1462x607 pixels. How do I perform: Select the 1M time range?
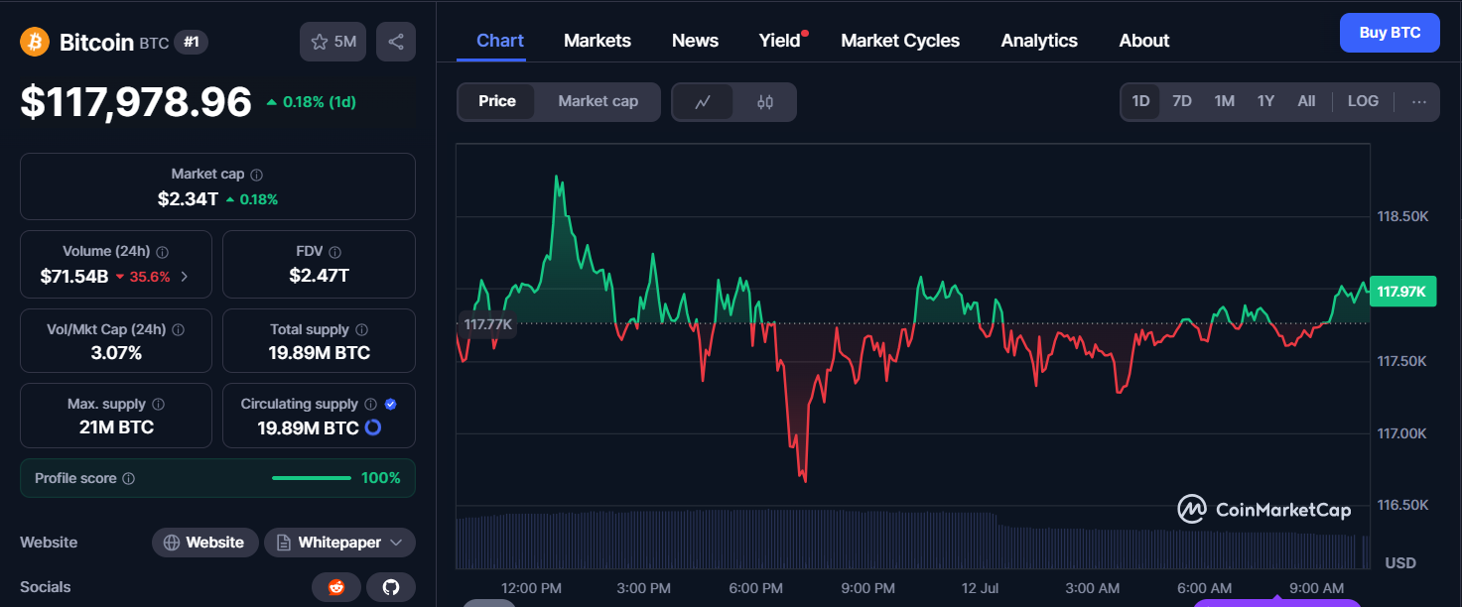[x=1225, y=101]
